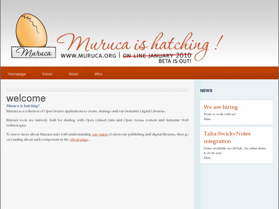
Task: Click the NEWS sidebar heading
Action: [206, 91]
